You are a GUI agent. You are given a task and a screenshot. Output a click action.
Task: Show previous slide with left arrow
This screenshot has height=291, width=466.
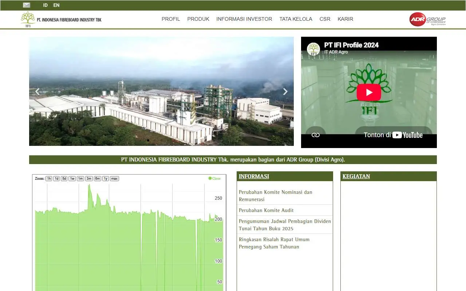(37, 92)
